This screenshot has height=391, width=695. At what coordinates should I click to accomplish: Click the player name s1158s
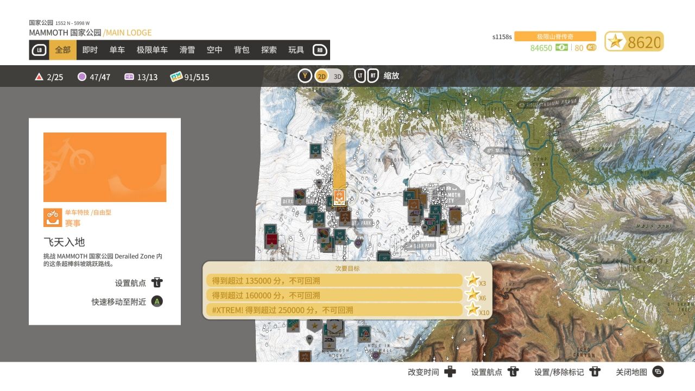(502, 37)
